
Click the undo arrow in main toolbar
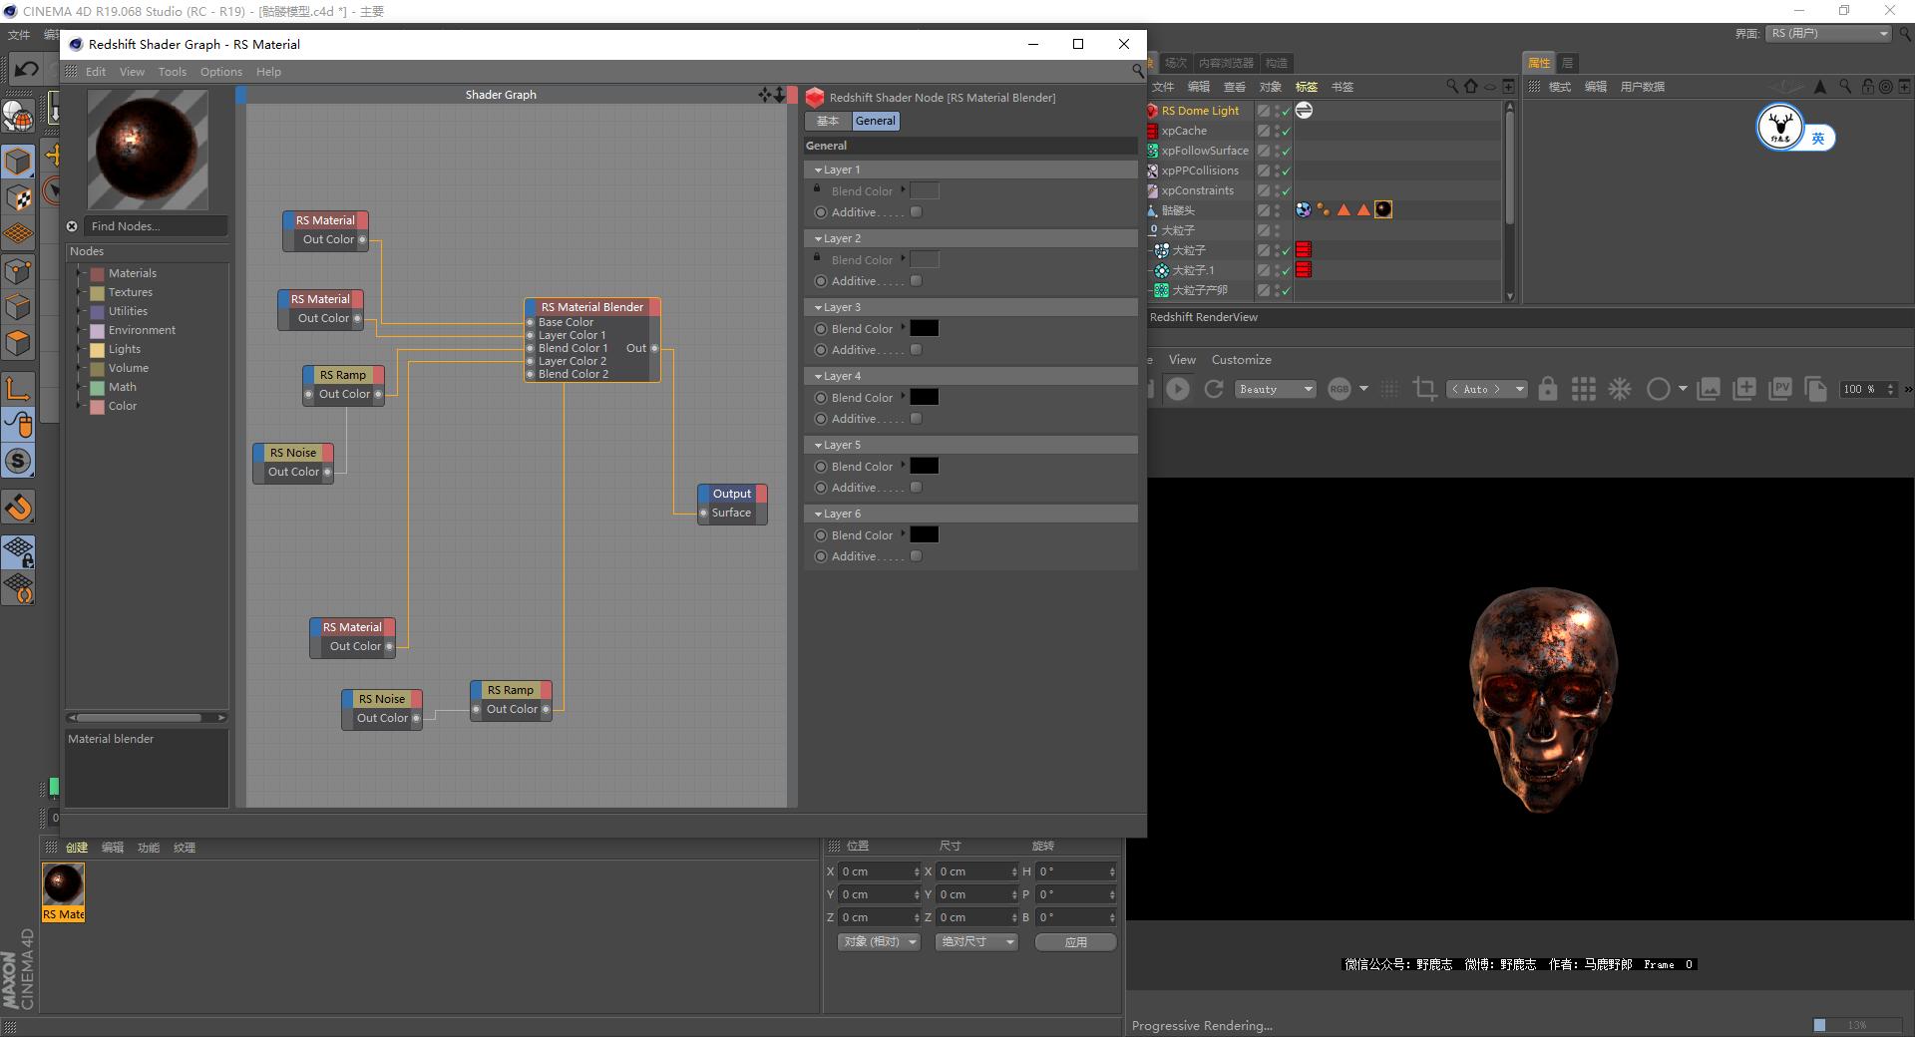click(x=26, y=69)
